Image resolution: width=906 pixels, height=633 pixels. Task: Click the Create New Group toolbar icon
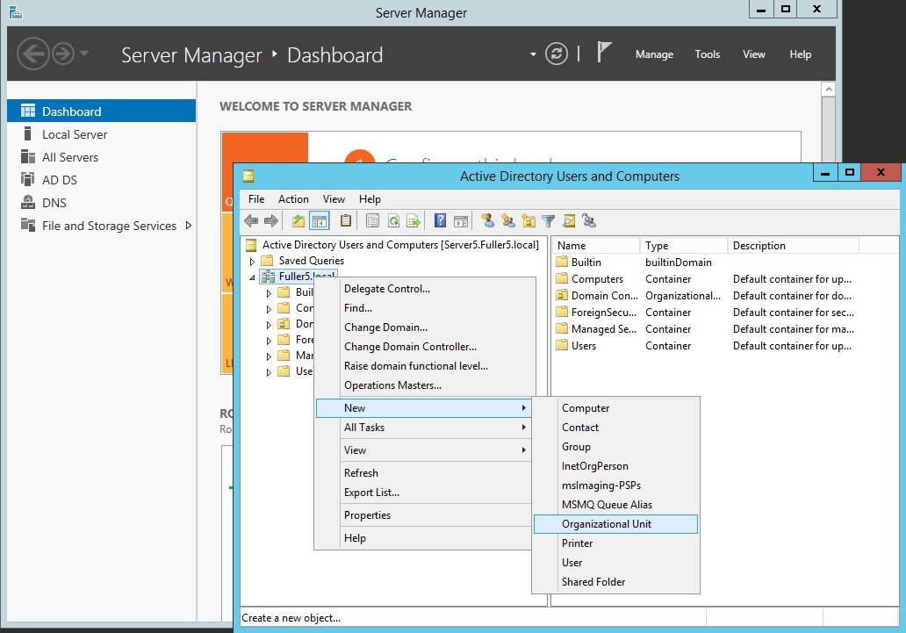[508, 221]
